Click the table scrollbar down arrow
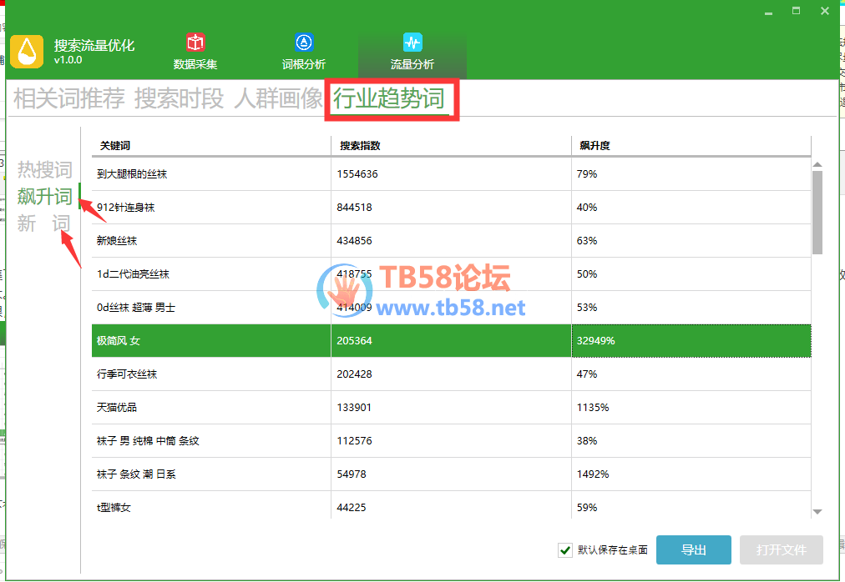Viewport: 845px width, 582px height. click(817, 512)
